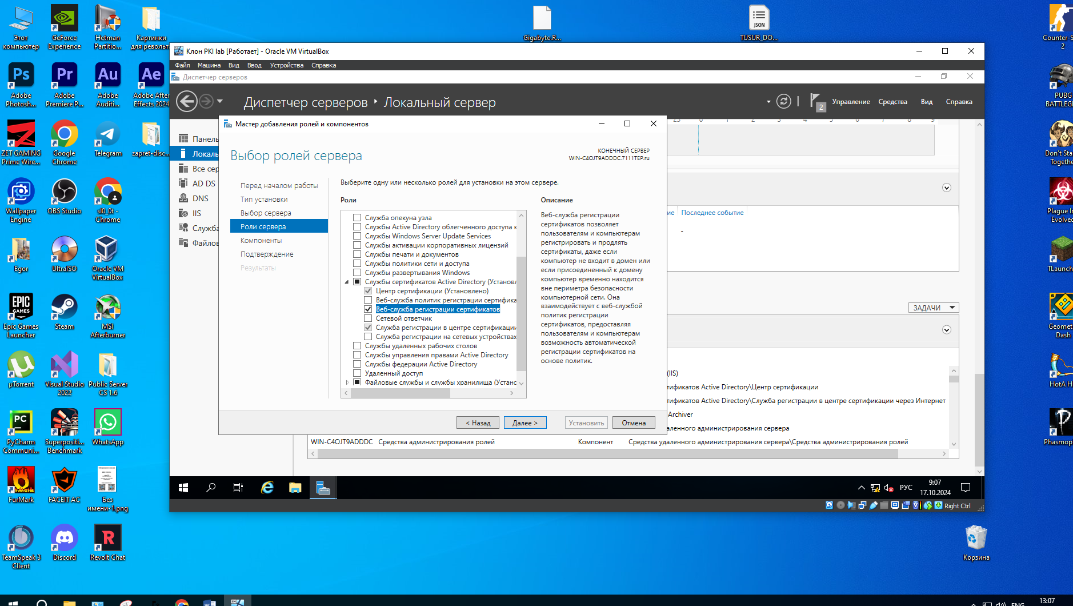The height and width of the screenshot is (606, 1073).
Task: Open the ЗАДАЧИ dropdown
Action: tap(934, 308)
